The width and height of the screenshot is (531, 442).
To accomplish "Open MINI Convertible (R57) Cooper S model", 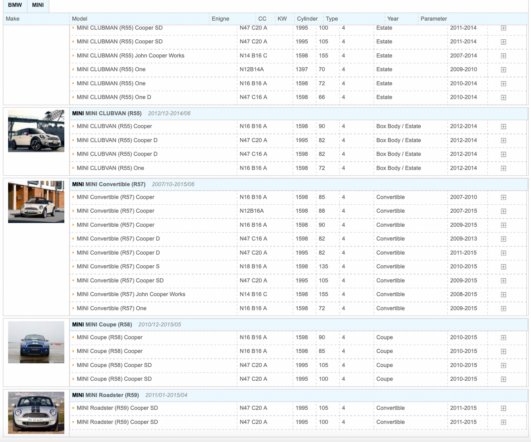I will point(118,266).
